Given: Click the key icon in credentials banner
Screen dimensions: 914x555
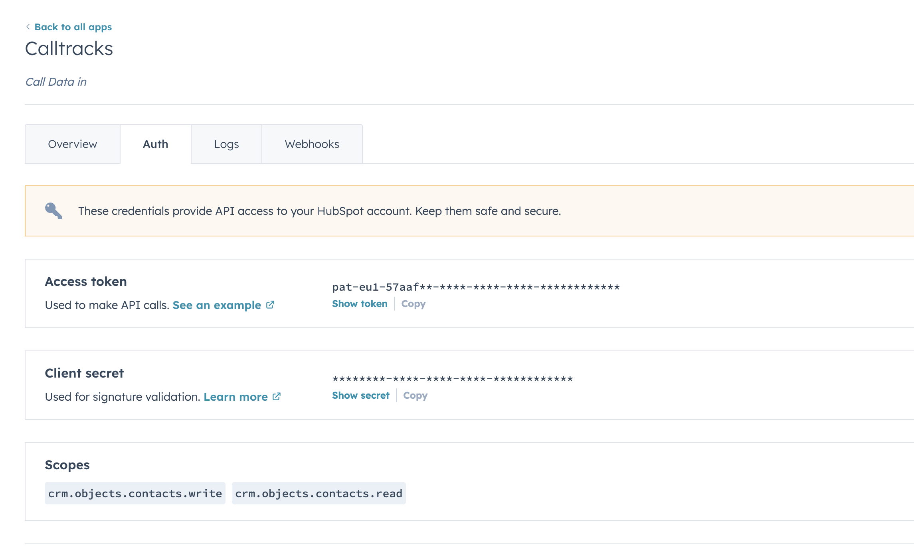Looking at the screenshot, I should [53, 211].
